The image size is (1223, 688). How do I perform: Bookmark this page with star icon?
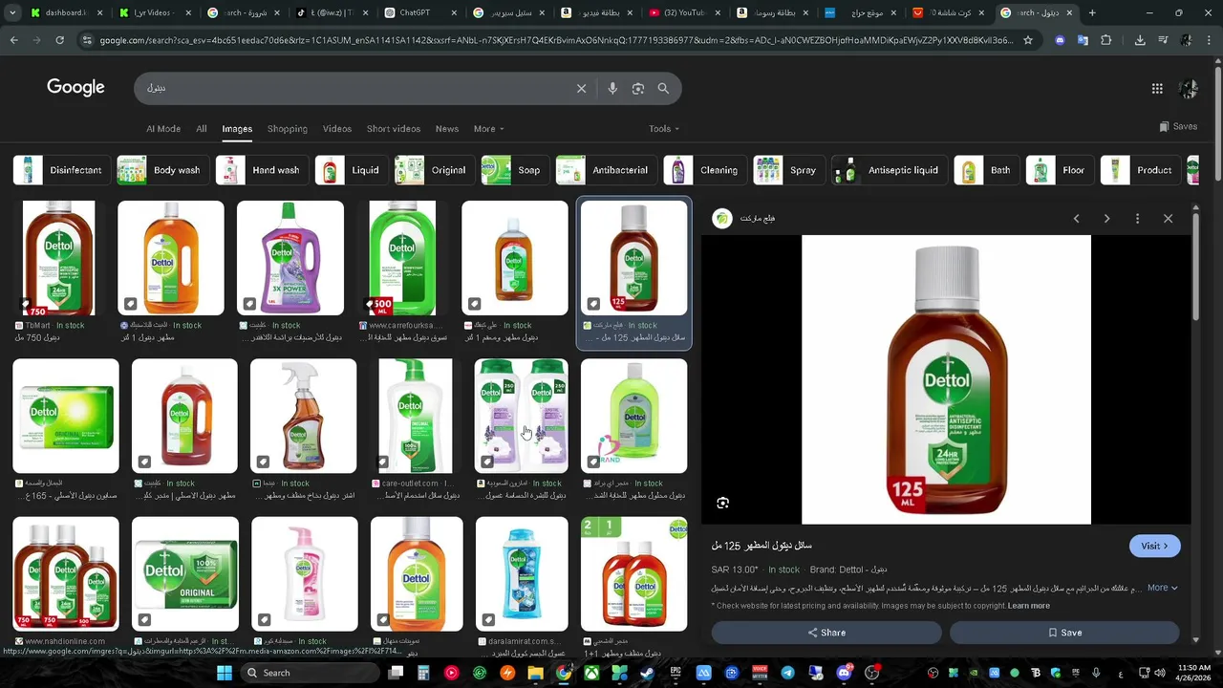tap(1028, 40)
